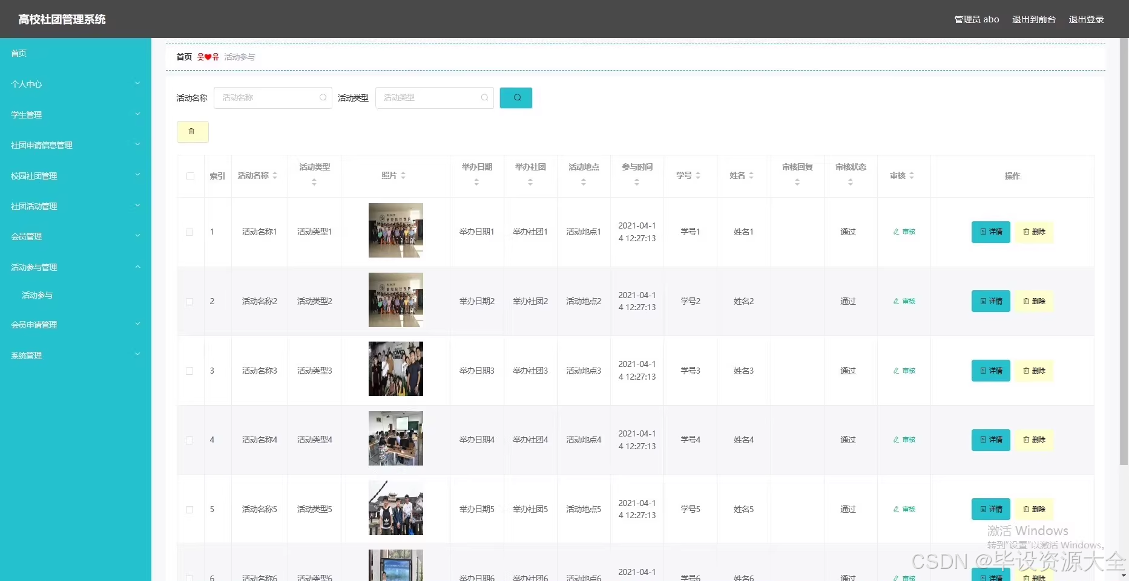The width and height of the screenshot is (1129, 581).
Task: Sort by 姓名 column arrows
Action: (751, 176)
